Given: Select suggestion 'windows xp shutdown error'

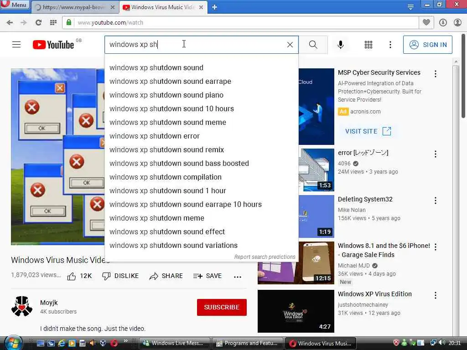Looking at the screenshot, I should (x=201, y=136).
